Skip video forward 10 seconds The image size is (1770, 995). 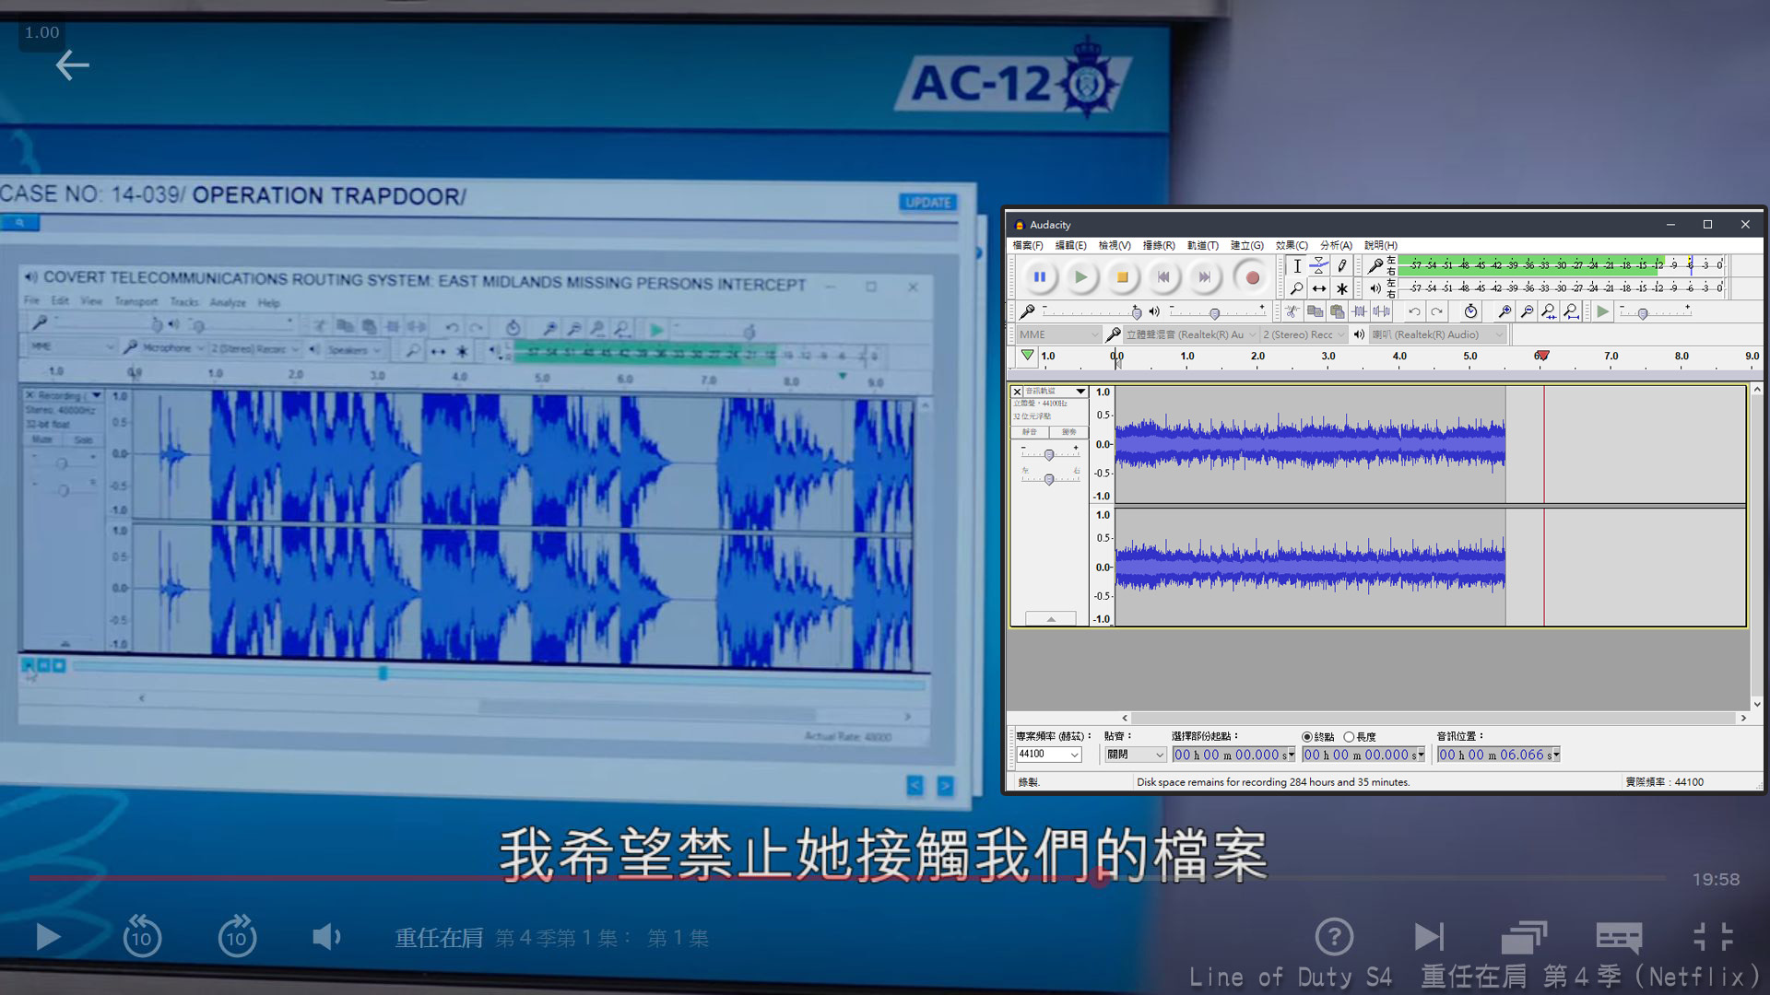237,935
